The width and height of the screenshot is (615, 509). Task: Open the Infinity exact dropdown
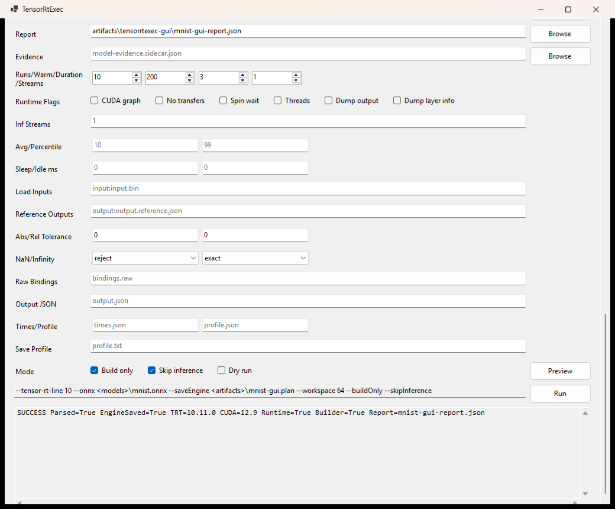[255, 258]
